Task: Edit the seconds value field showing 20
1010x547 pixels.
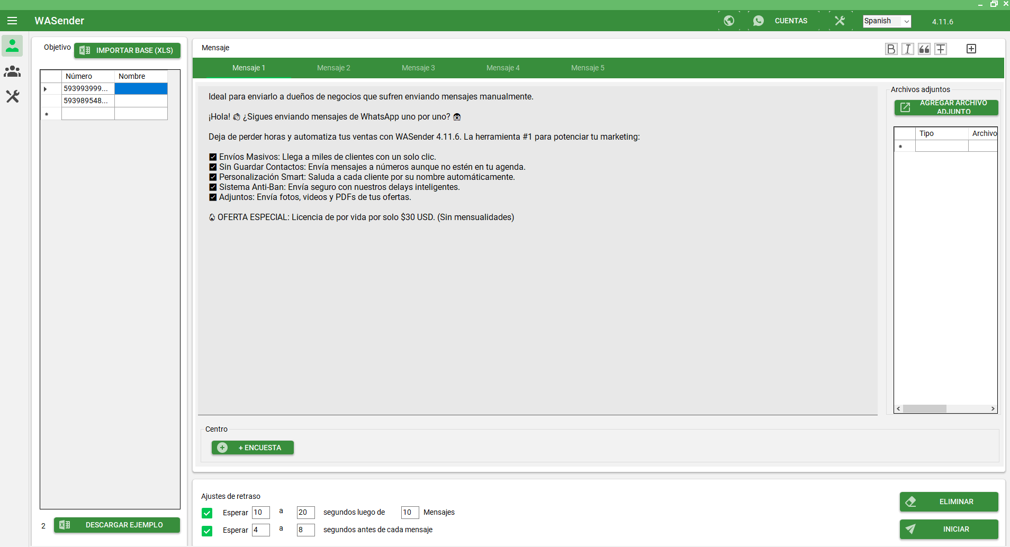Action: (305, 512)
